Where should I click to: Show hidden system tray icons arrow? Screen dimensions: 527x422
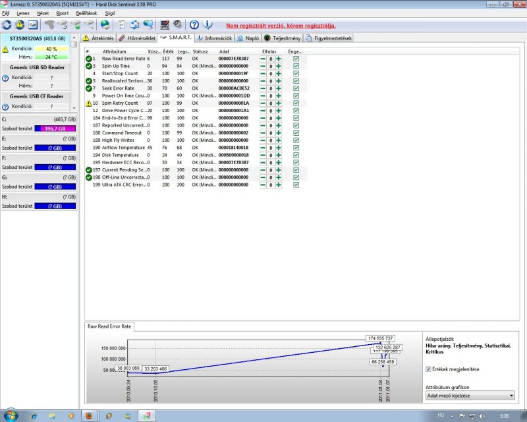tap(452, 416)
